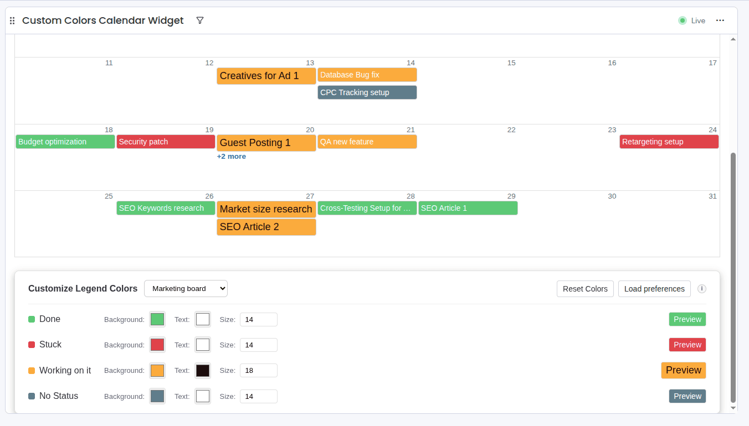The image size is (749, 426).
Task: Open the widget options ellipsis menu
Action: (x=720, y=20)
